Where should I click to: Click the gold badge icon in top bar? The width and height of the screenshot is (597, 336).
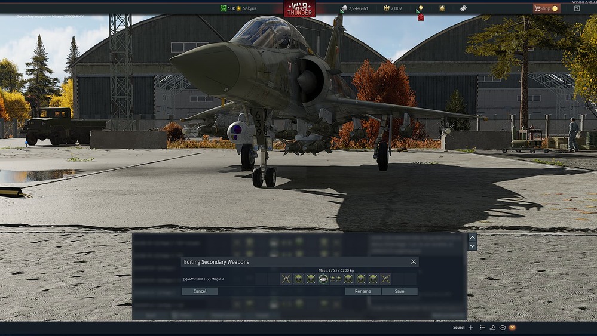pyautogui.click(x=442, y=8)
